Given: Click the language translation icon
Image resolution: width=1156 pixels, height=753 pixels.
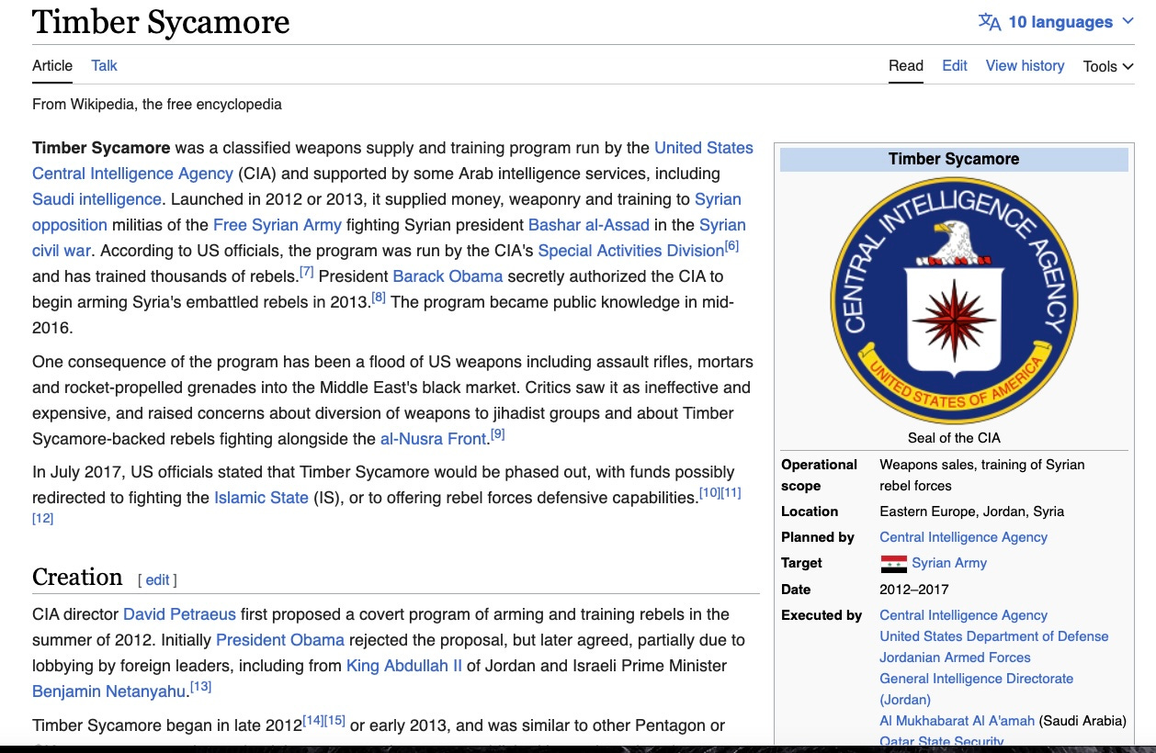Looking at the screenshot, I should [990, 22].
